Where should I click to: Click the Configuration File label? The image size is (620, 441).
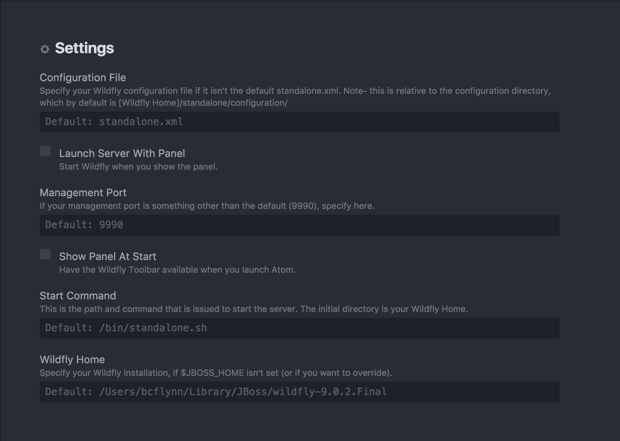[x=83, y=77]
